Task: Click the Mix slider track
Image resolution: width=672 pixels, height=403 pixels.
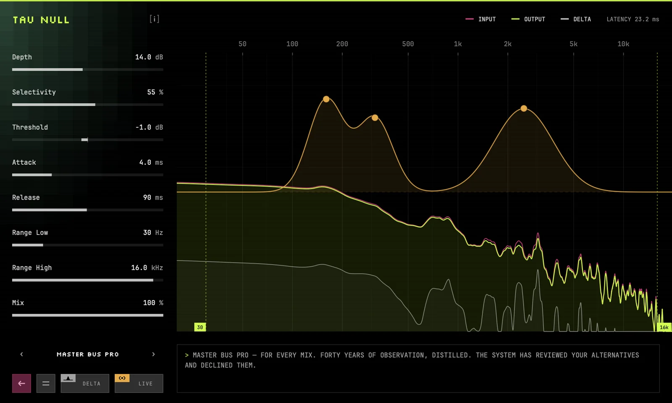Action: pos(88,315)
